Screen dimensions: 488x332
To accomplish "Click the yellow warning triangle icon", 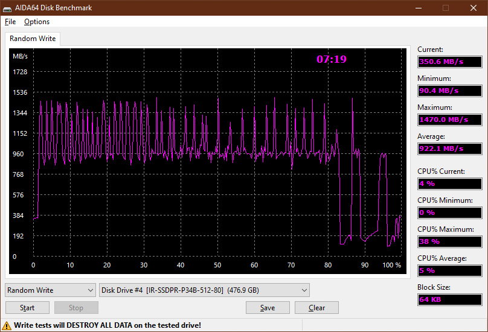I will [x=6, y=325].
